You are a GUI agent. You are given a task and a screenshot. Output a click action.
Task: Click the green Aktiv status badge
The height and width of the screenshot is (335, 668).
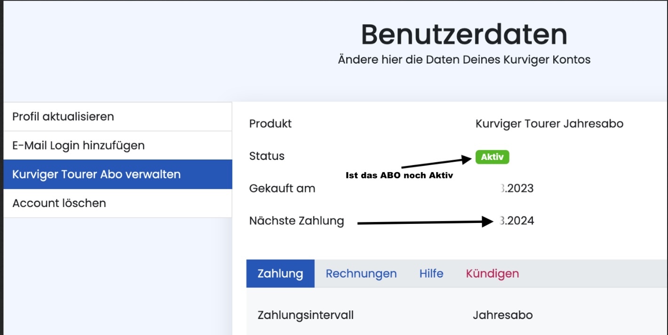492,157
